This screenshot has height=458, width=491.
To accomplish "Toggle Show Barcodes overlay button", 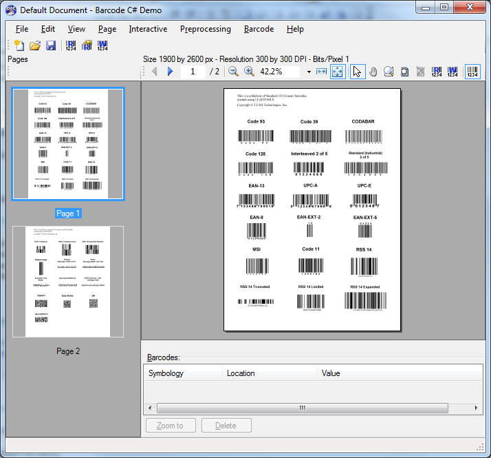I will pos(472,72).
